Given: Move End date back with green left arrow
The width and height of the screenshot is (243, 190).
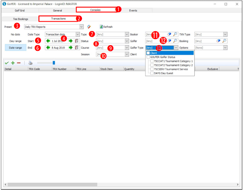Looking at the screenshot, I should pyautogui.click(x=48, y=47).
